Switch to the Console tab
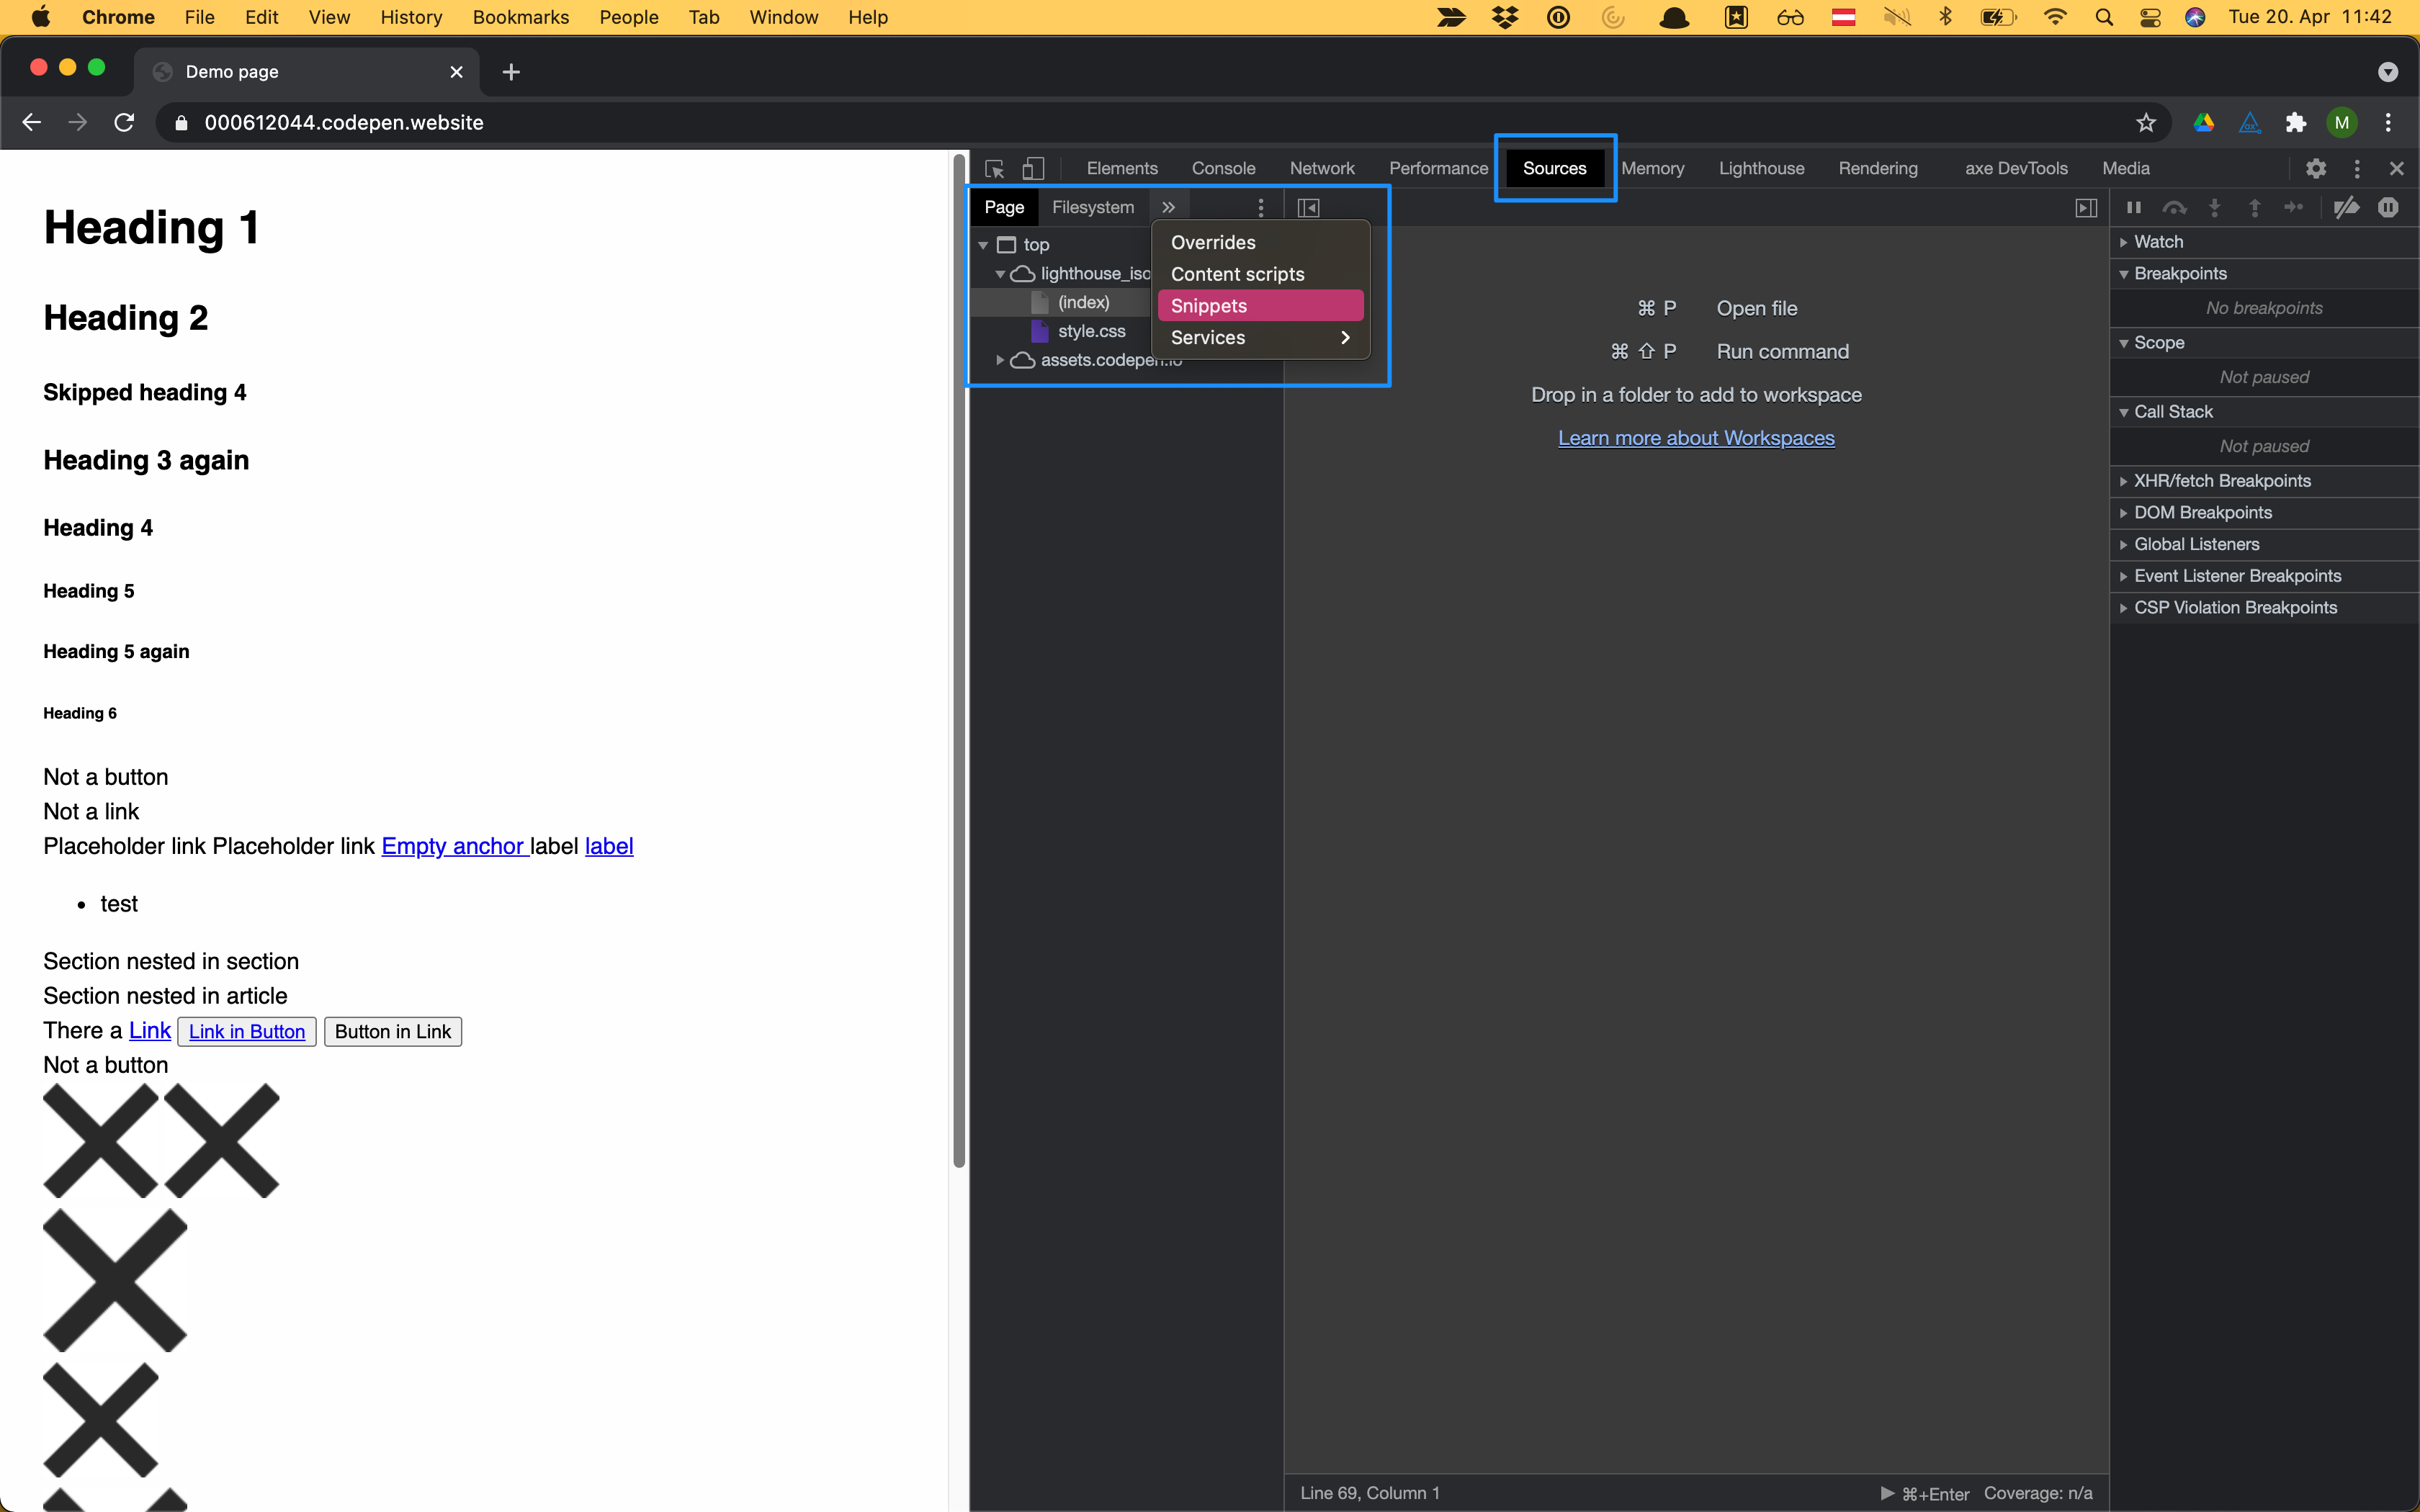 pos(1223,168)
